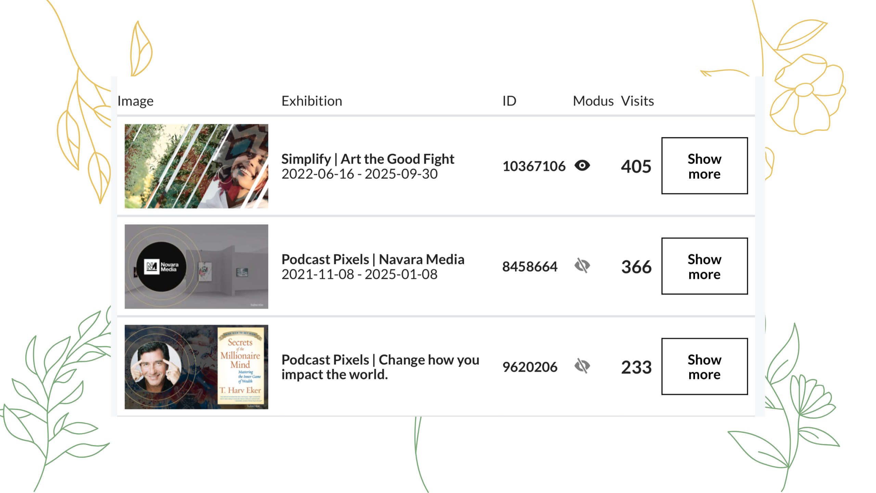Toggle hidden eye icon for Navara Media exhibition
This screenshot has height=493, width=876.
(582, 266)
